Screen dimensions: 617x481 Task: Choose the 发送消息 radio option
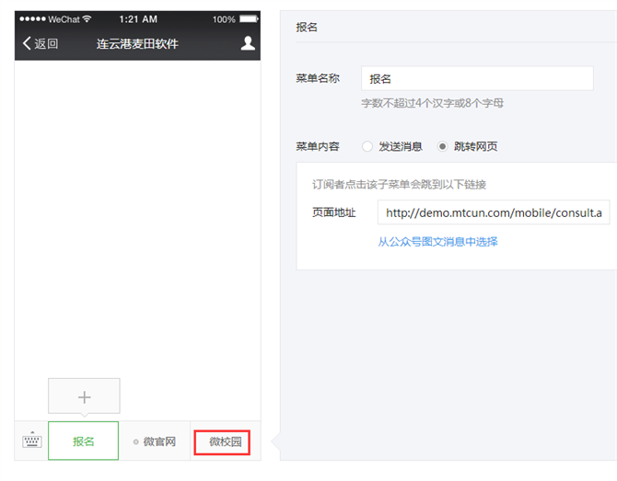click(367, 146)
